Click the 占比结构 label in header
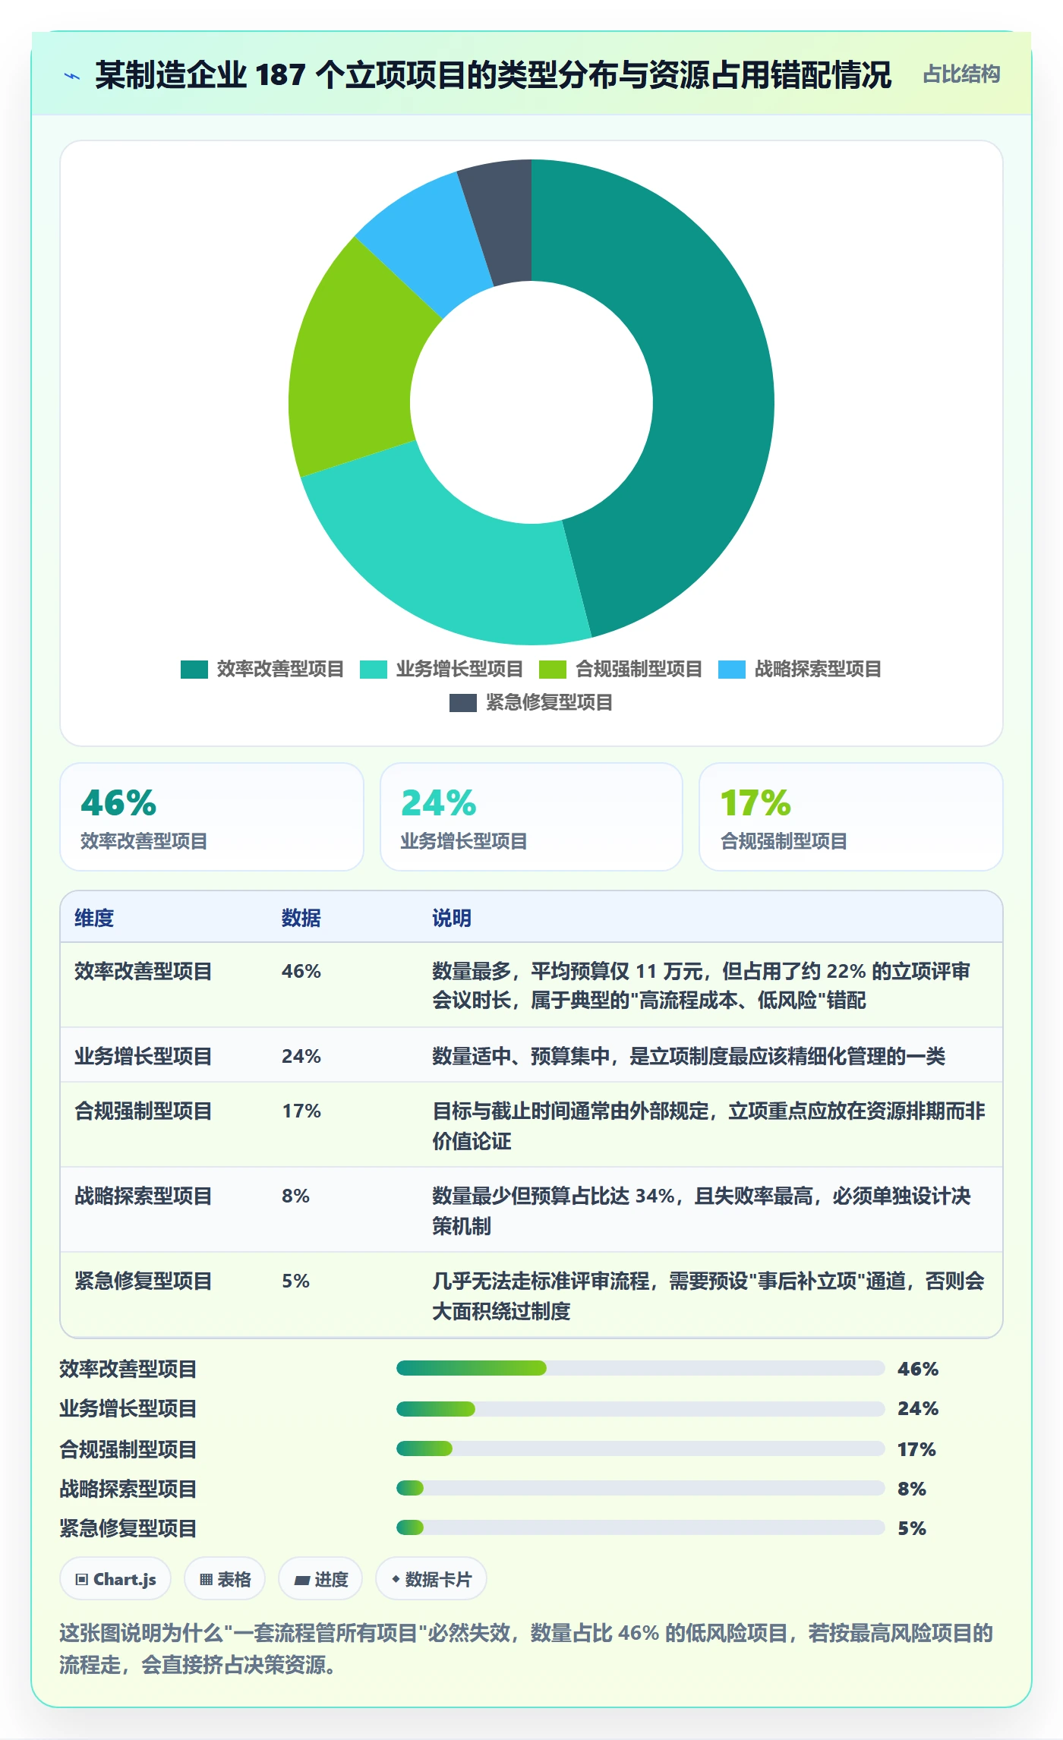 (961, 74)
